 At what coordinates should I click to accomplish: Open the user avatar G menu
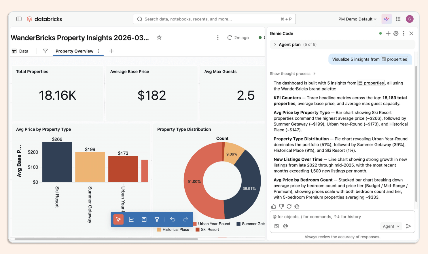point(410,19)
